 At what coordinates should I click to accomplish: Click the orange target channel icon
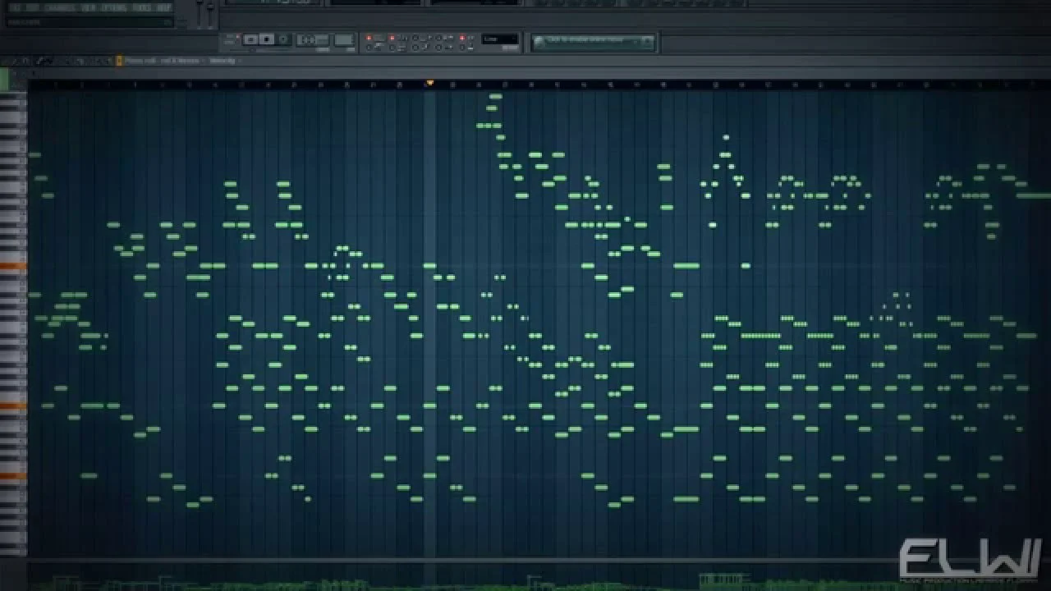pyautogui.click(x=119, y=61)
